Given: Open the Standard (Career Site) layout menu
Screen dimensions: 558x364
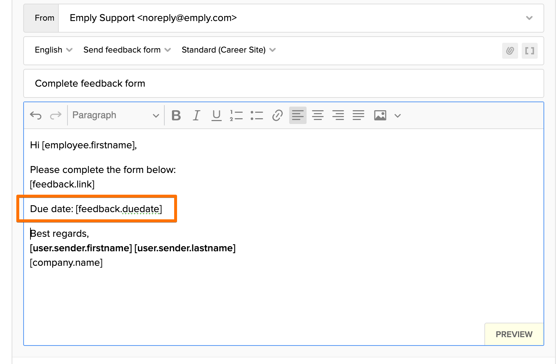Looking at the screenshot, I should (x=228, y=50).
